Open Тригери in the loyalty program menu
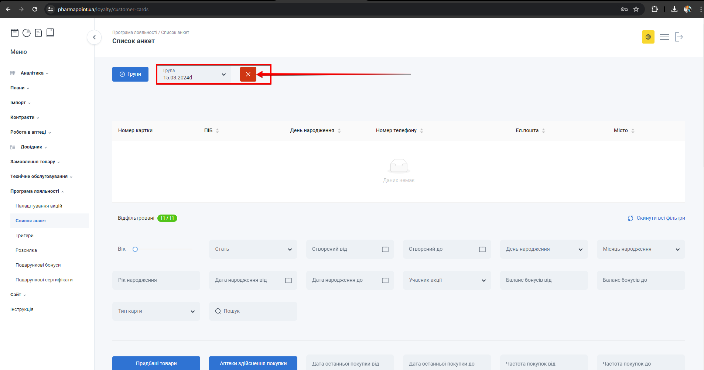 pyautogui.click(x=24, y=236)
